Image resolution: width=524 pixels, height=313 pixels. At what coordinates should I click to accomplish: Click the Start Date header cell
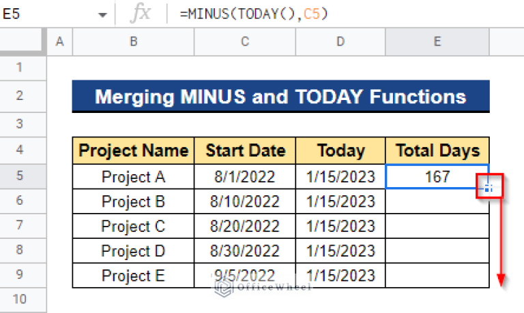(x=245, y=150)
